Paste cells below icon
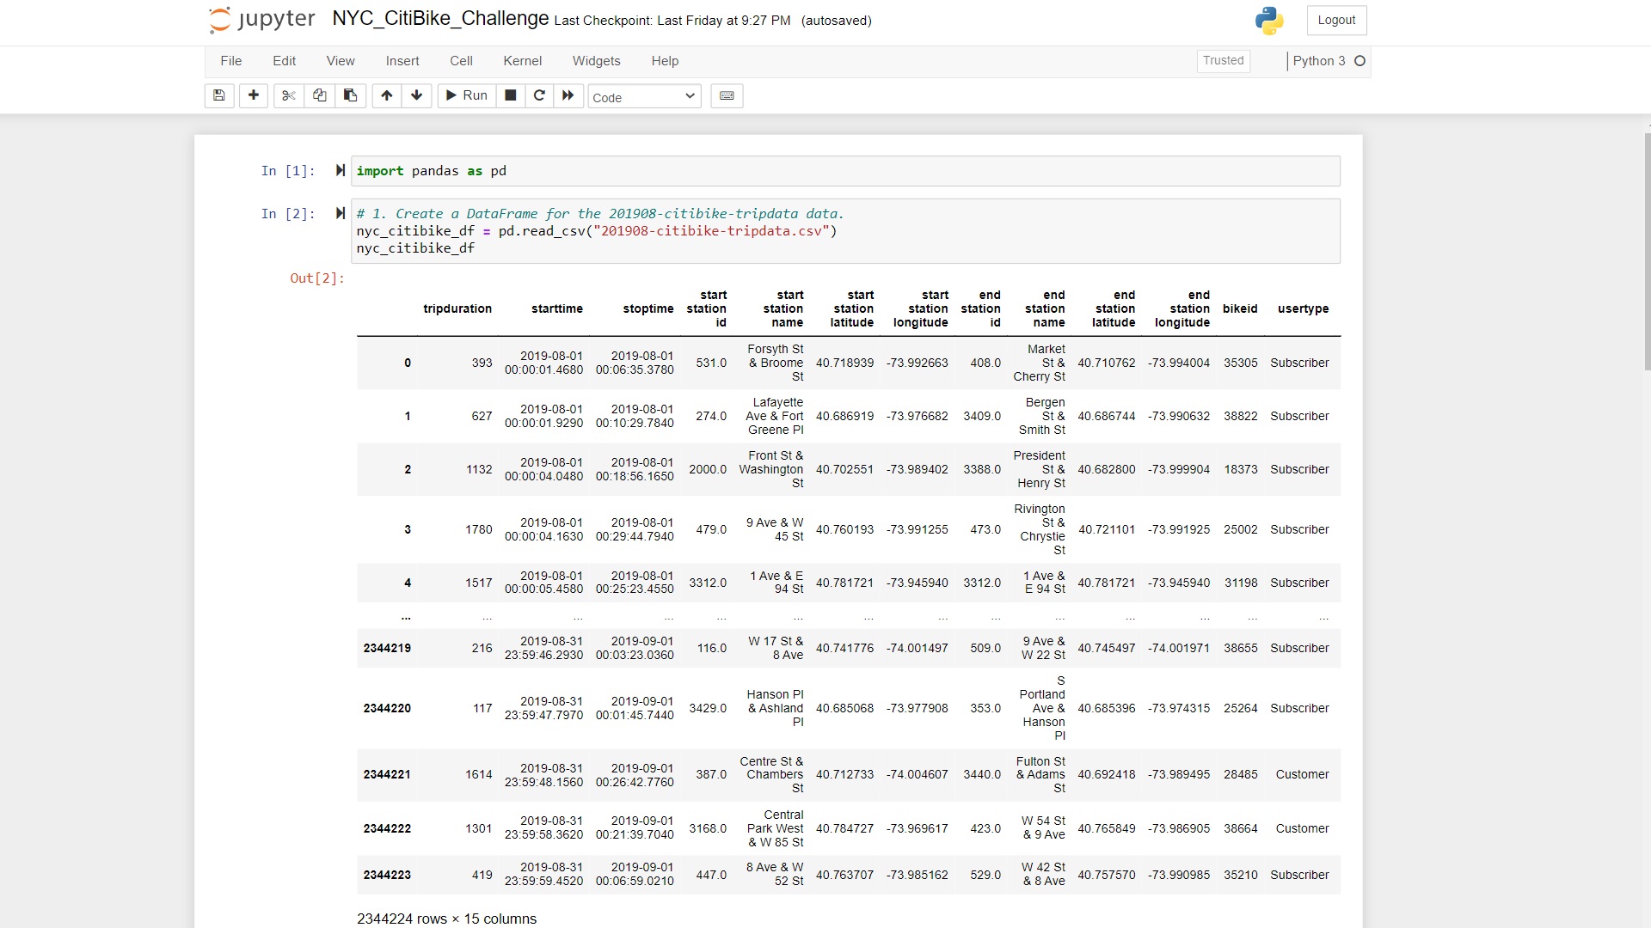Viewport: 1651px width, 928px height. (350, 95)
